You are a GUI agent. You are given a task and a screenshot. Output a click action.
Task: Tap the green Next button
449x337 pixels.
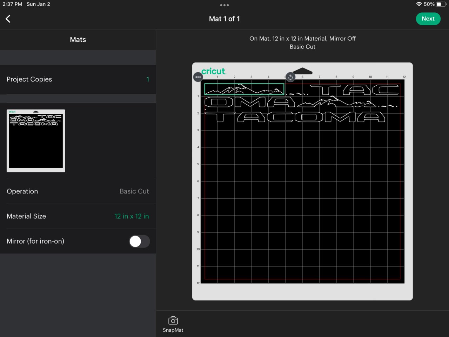click(x=428, y=19)
